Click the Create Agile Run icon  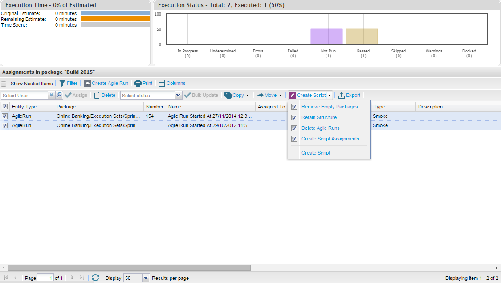(x=87, y=83)
